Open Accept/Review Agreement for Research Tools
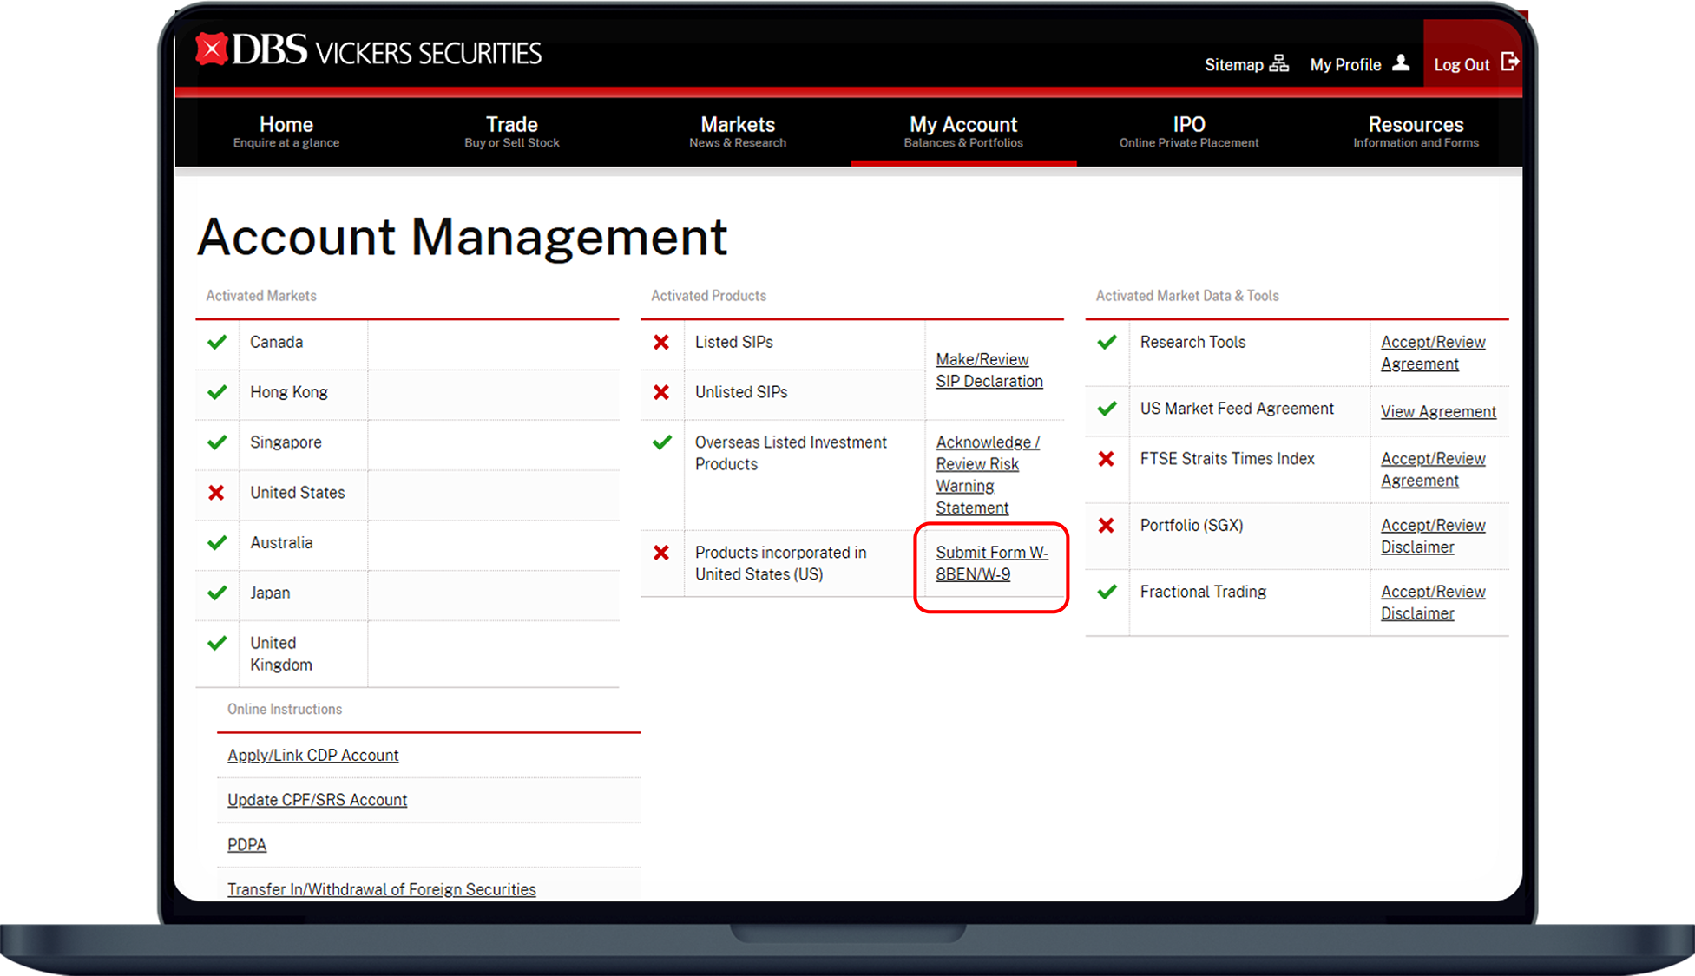Viewport: 1695px width, 976px height. tap(1433, 353)
